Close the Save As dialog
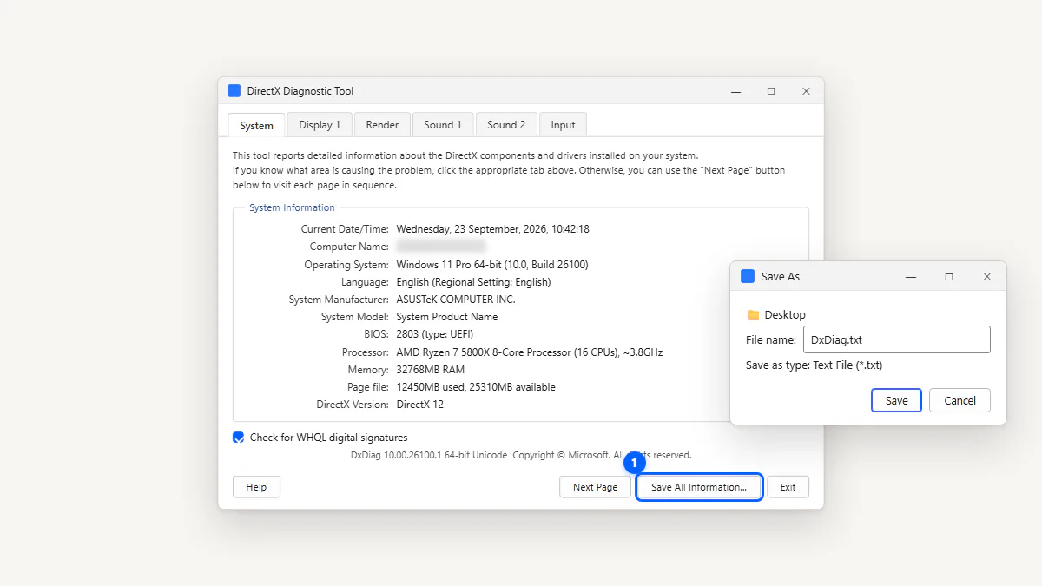The width and height of the screenshot is (1042, 586). click(987, 276)
